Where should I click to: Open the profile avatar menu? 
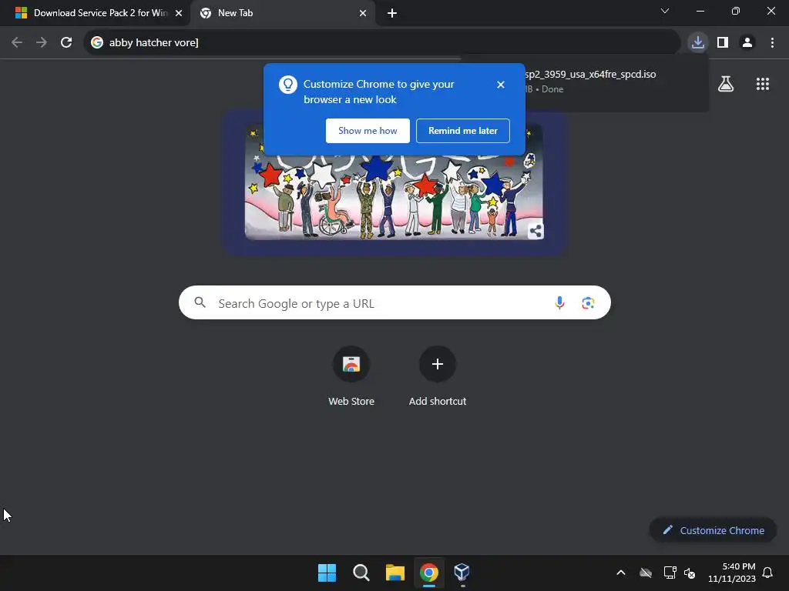pos(747,42)
